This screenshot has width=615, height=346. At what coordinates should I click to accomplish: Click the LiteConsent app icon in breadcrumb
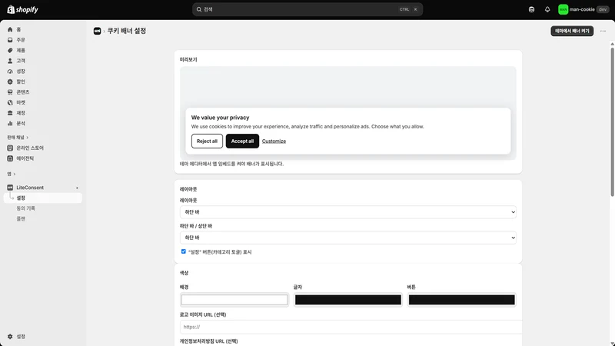98,31
